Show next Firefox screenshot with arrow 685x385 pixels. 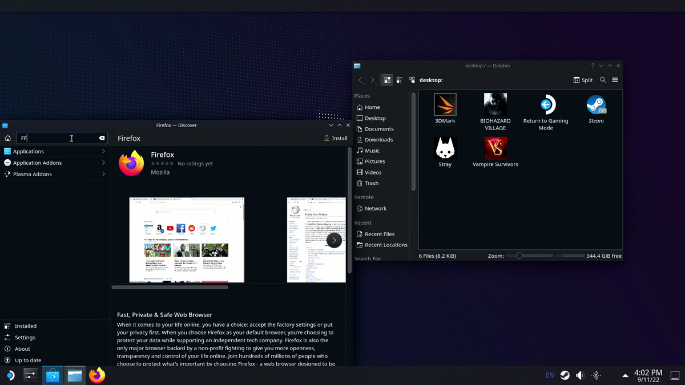pyautogui.click(x=334, y=240)
